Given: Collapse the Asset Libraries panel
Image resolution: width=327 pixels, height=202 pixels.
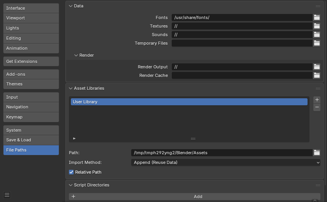Looking at the screenshot, I should click(x=70, y=89).
